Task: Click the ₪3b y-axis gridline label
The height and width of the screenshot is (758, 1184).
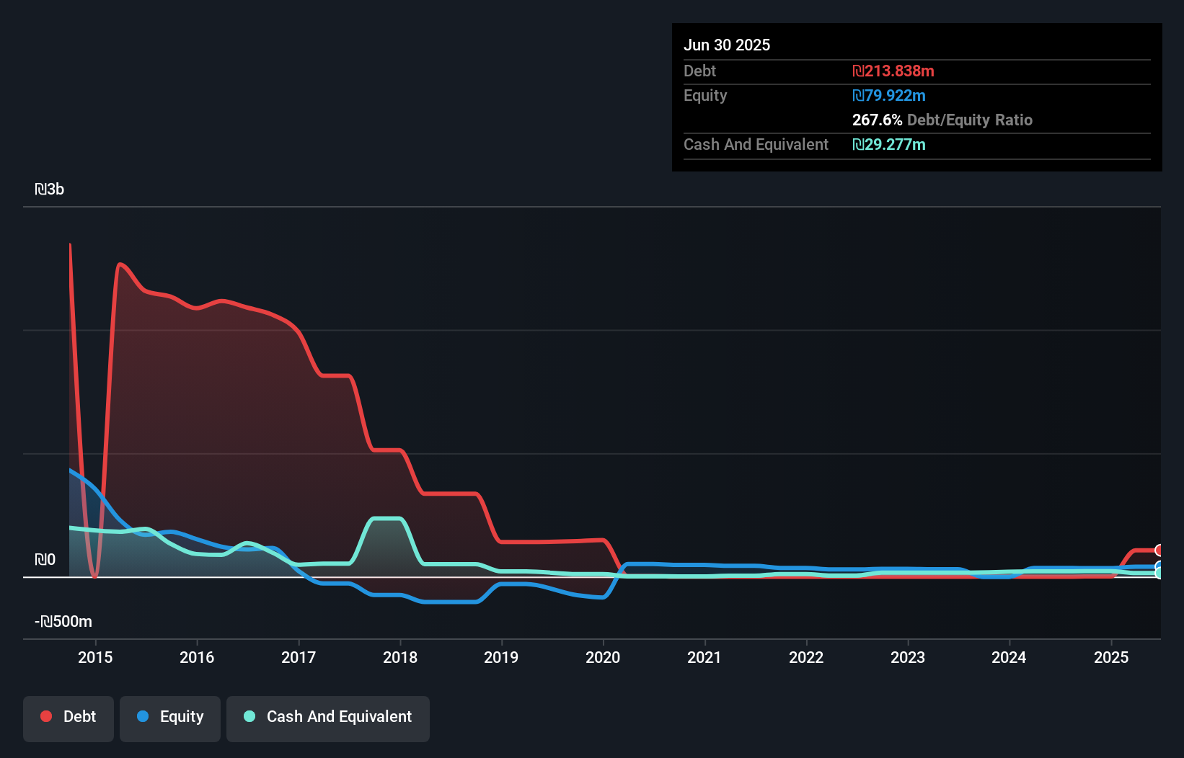Action: tap(49, 189)
